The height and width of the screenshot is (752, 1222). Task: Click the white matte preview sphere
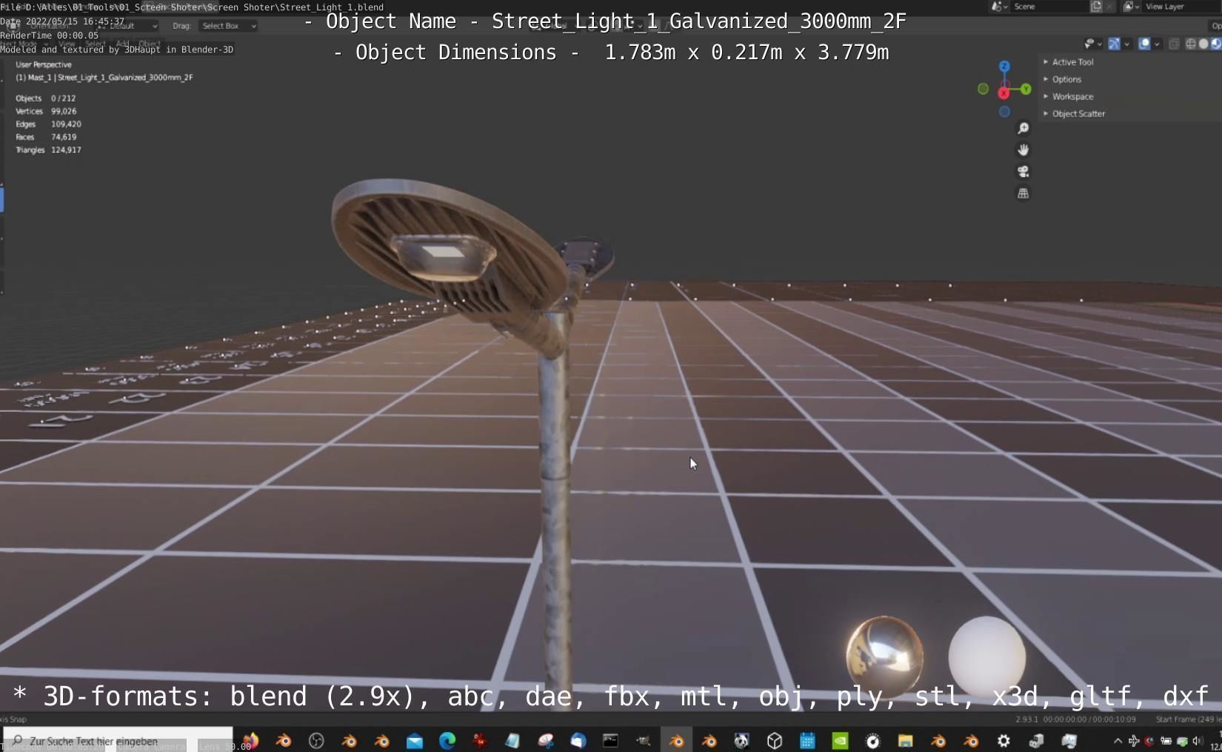click(986, 654)
